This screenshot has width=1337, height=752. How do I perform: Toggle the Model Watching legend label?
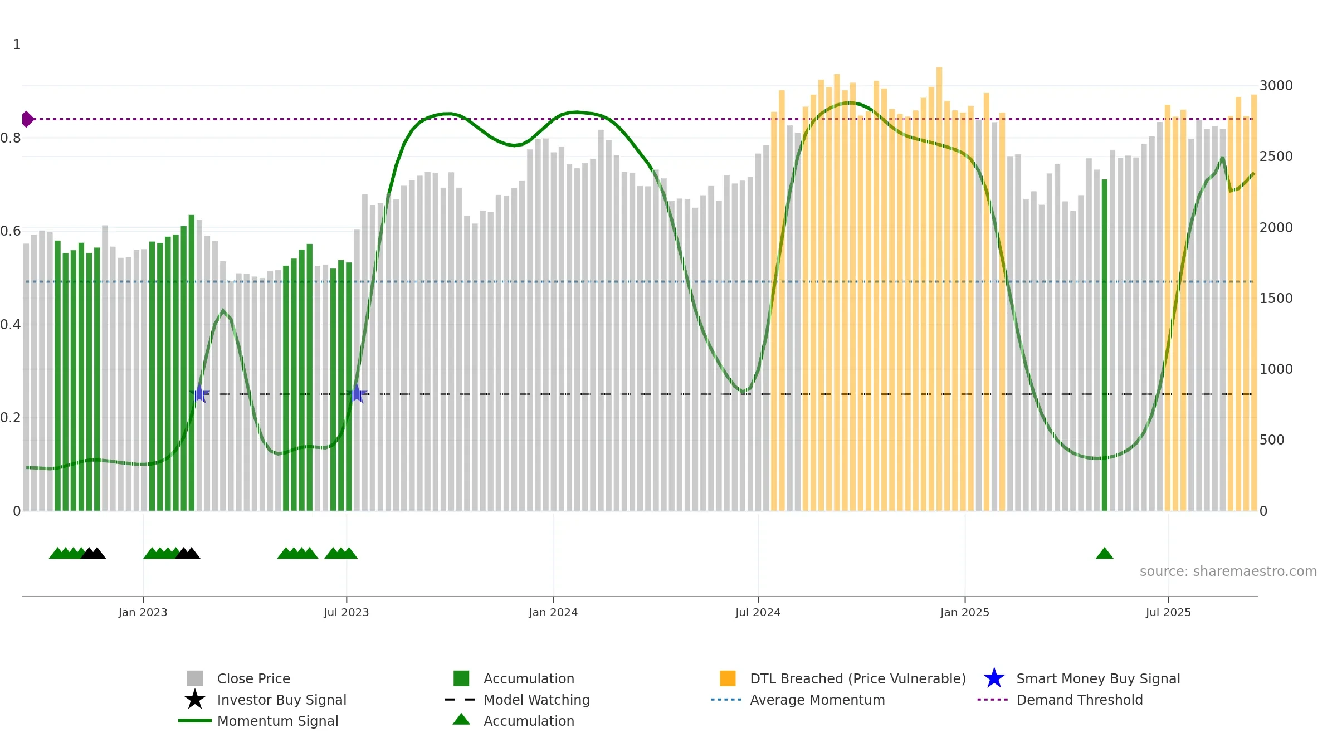coord(536,700)
